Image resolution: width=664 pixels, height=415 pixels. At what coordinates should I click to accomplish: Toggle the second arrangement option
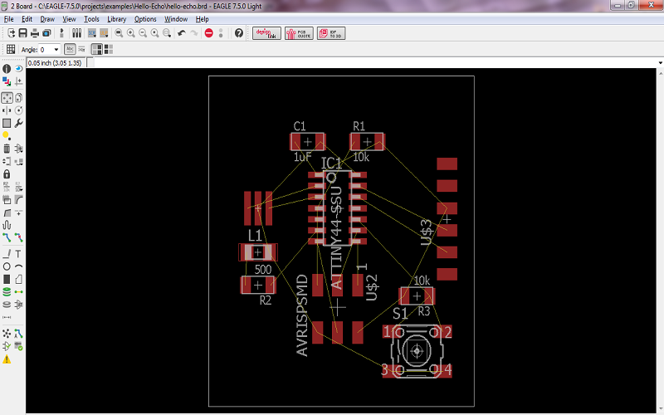[x=109, y=50]
